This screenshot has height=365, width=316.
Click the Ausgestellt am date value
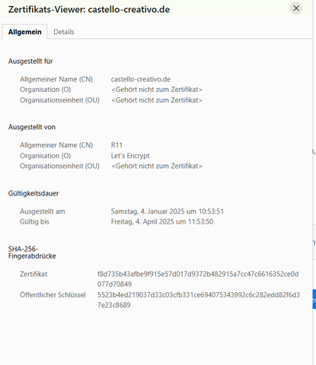(168, 211)
